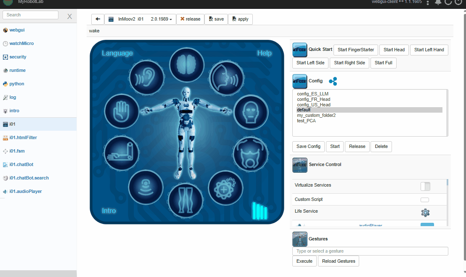Click the blue nodes icon beside Config
Viewport: 466px width, 277px height.
pos(333,81)
